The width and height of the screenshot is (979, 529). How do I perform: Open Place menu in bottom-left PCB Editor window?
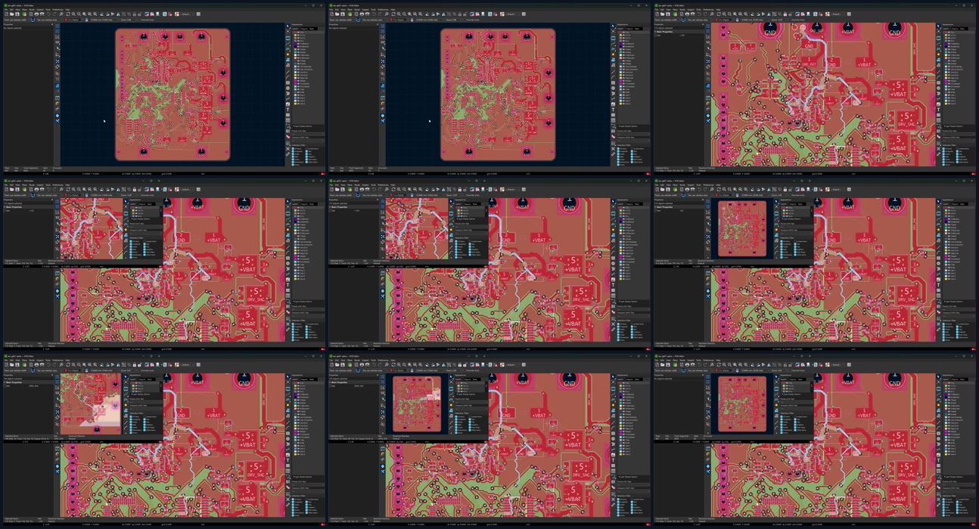(x=24, y=360)
